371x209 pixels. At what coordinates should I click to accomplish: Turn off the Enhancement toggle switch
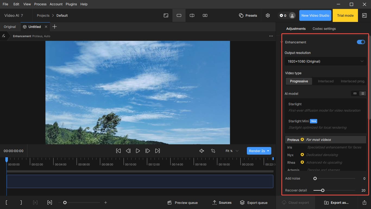point(361,42)
